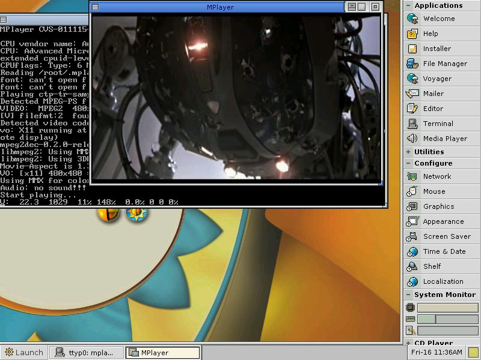Open the Localization globe icon
Screen dimensions: 481x360
point(412,281)
